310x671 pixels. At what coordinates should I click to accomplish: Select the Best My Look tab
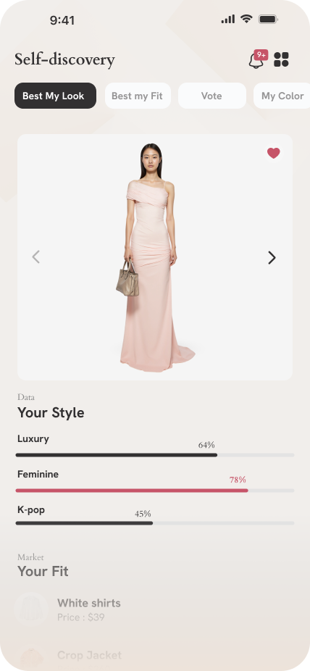pos(55,96)
